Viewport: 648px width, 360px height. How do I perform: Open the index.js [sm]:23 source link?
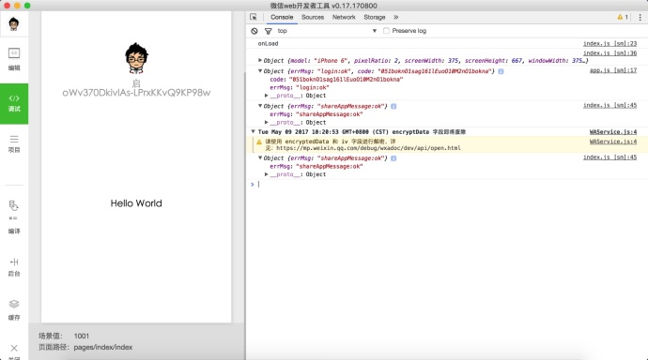610,43
